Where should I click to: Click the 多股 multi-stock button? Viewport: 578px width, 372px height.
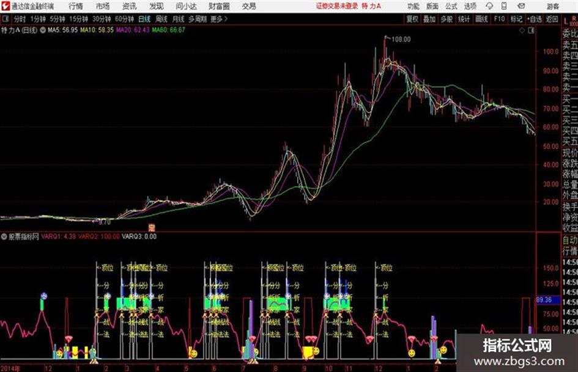(446, 19)
